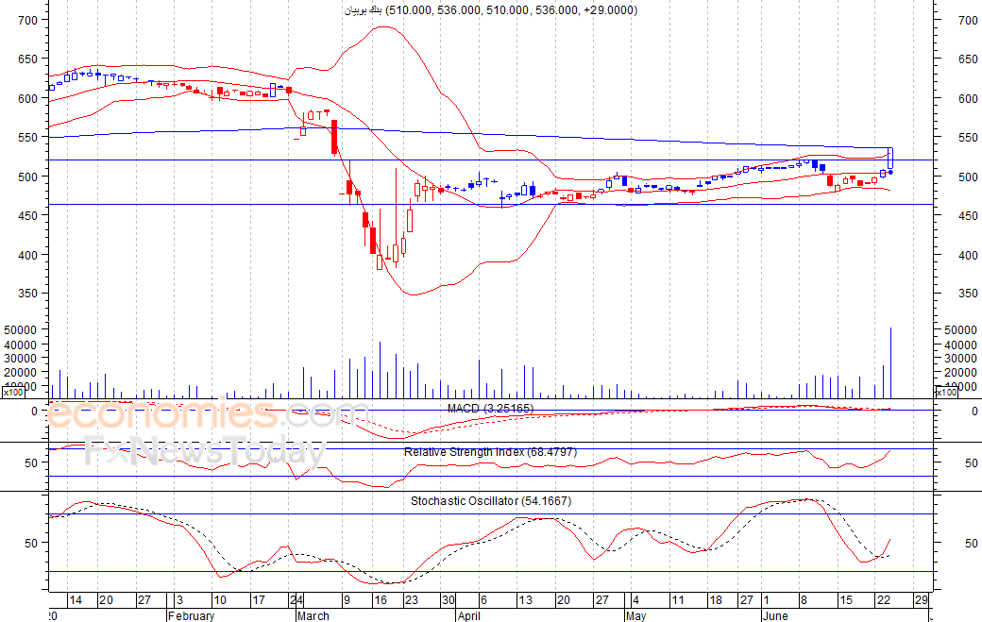The width and height of the screenshot is (982, 622).
Task: Click the tallest volume bar in late June
Action: click(890, 363)
